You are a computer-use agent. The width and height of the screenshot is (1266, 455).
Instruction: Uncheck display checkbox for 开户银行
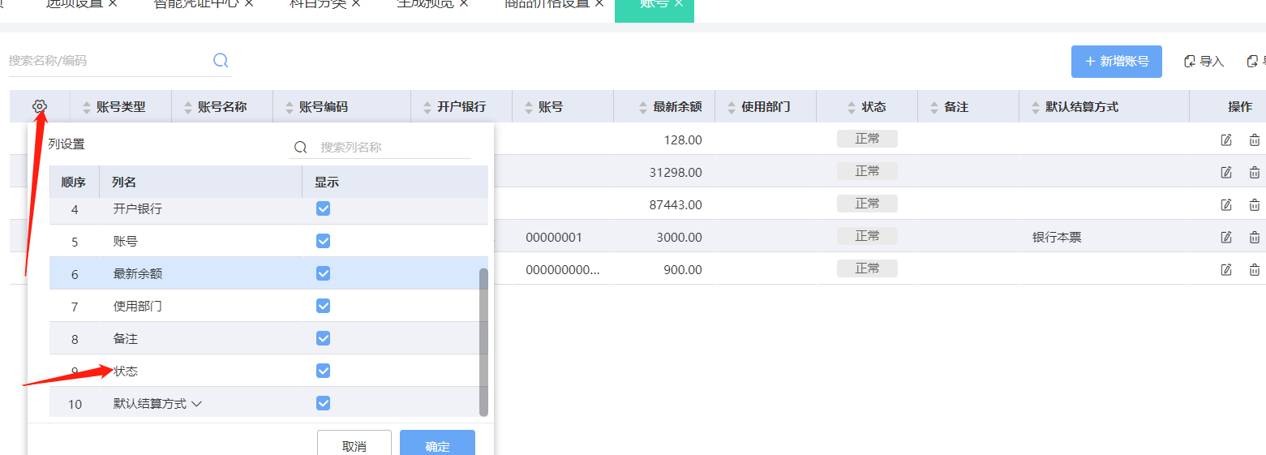tap(323, 208)
